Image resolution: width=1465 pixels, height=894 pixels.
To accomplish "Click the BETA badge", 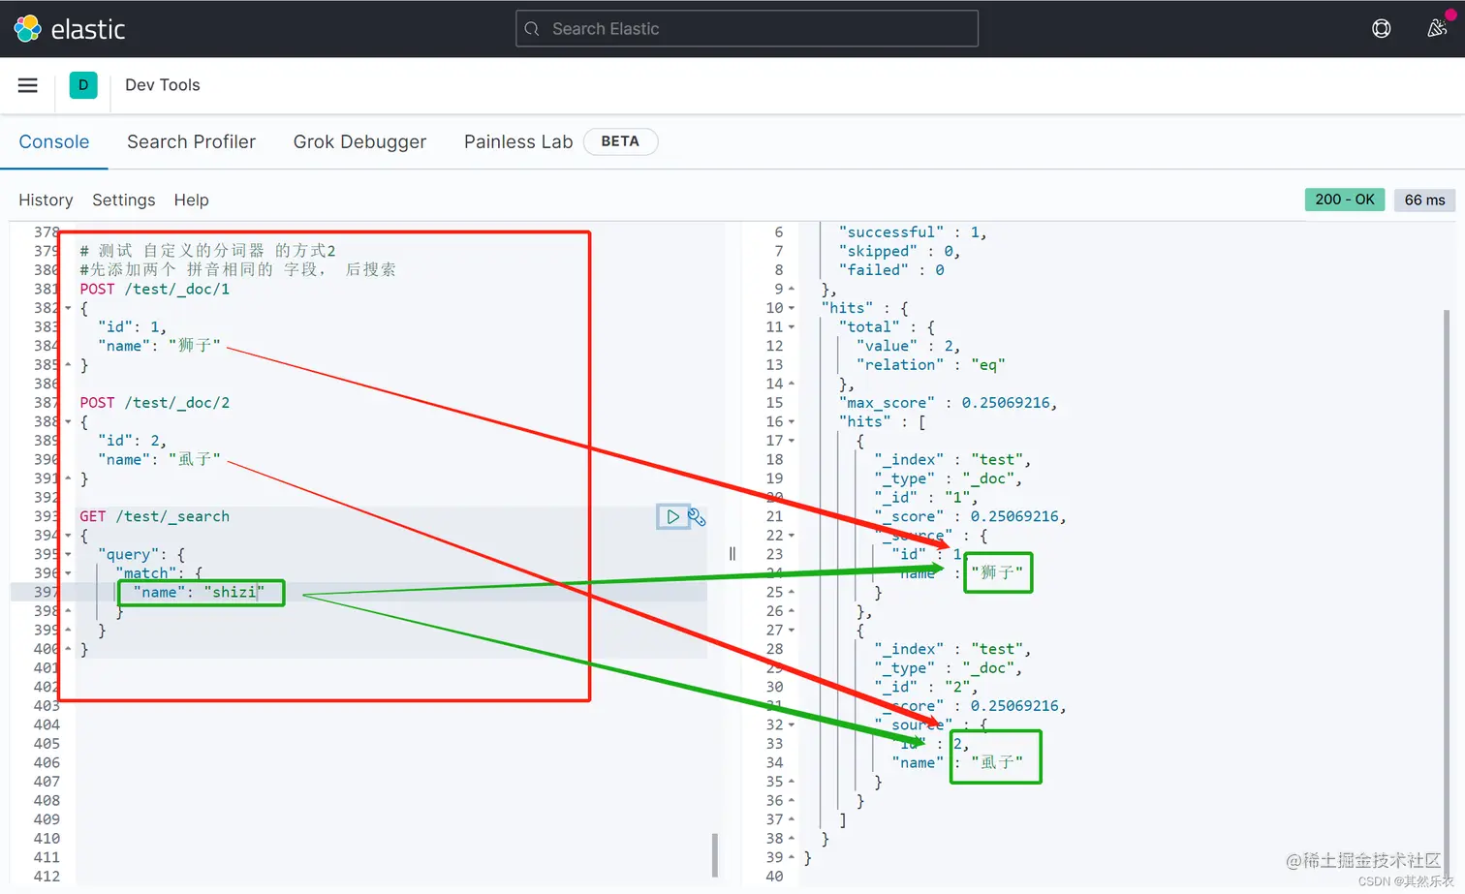I will point(620,141).
